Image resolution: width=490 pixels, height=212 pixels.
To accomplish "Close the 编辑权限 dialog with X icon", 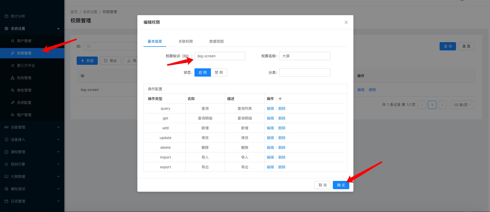I will click(x=346, y=22).
